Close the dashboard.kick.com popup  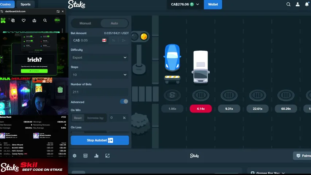[63, 11]
